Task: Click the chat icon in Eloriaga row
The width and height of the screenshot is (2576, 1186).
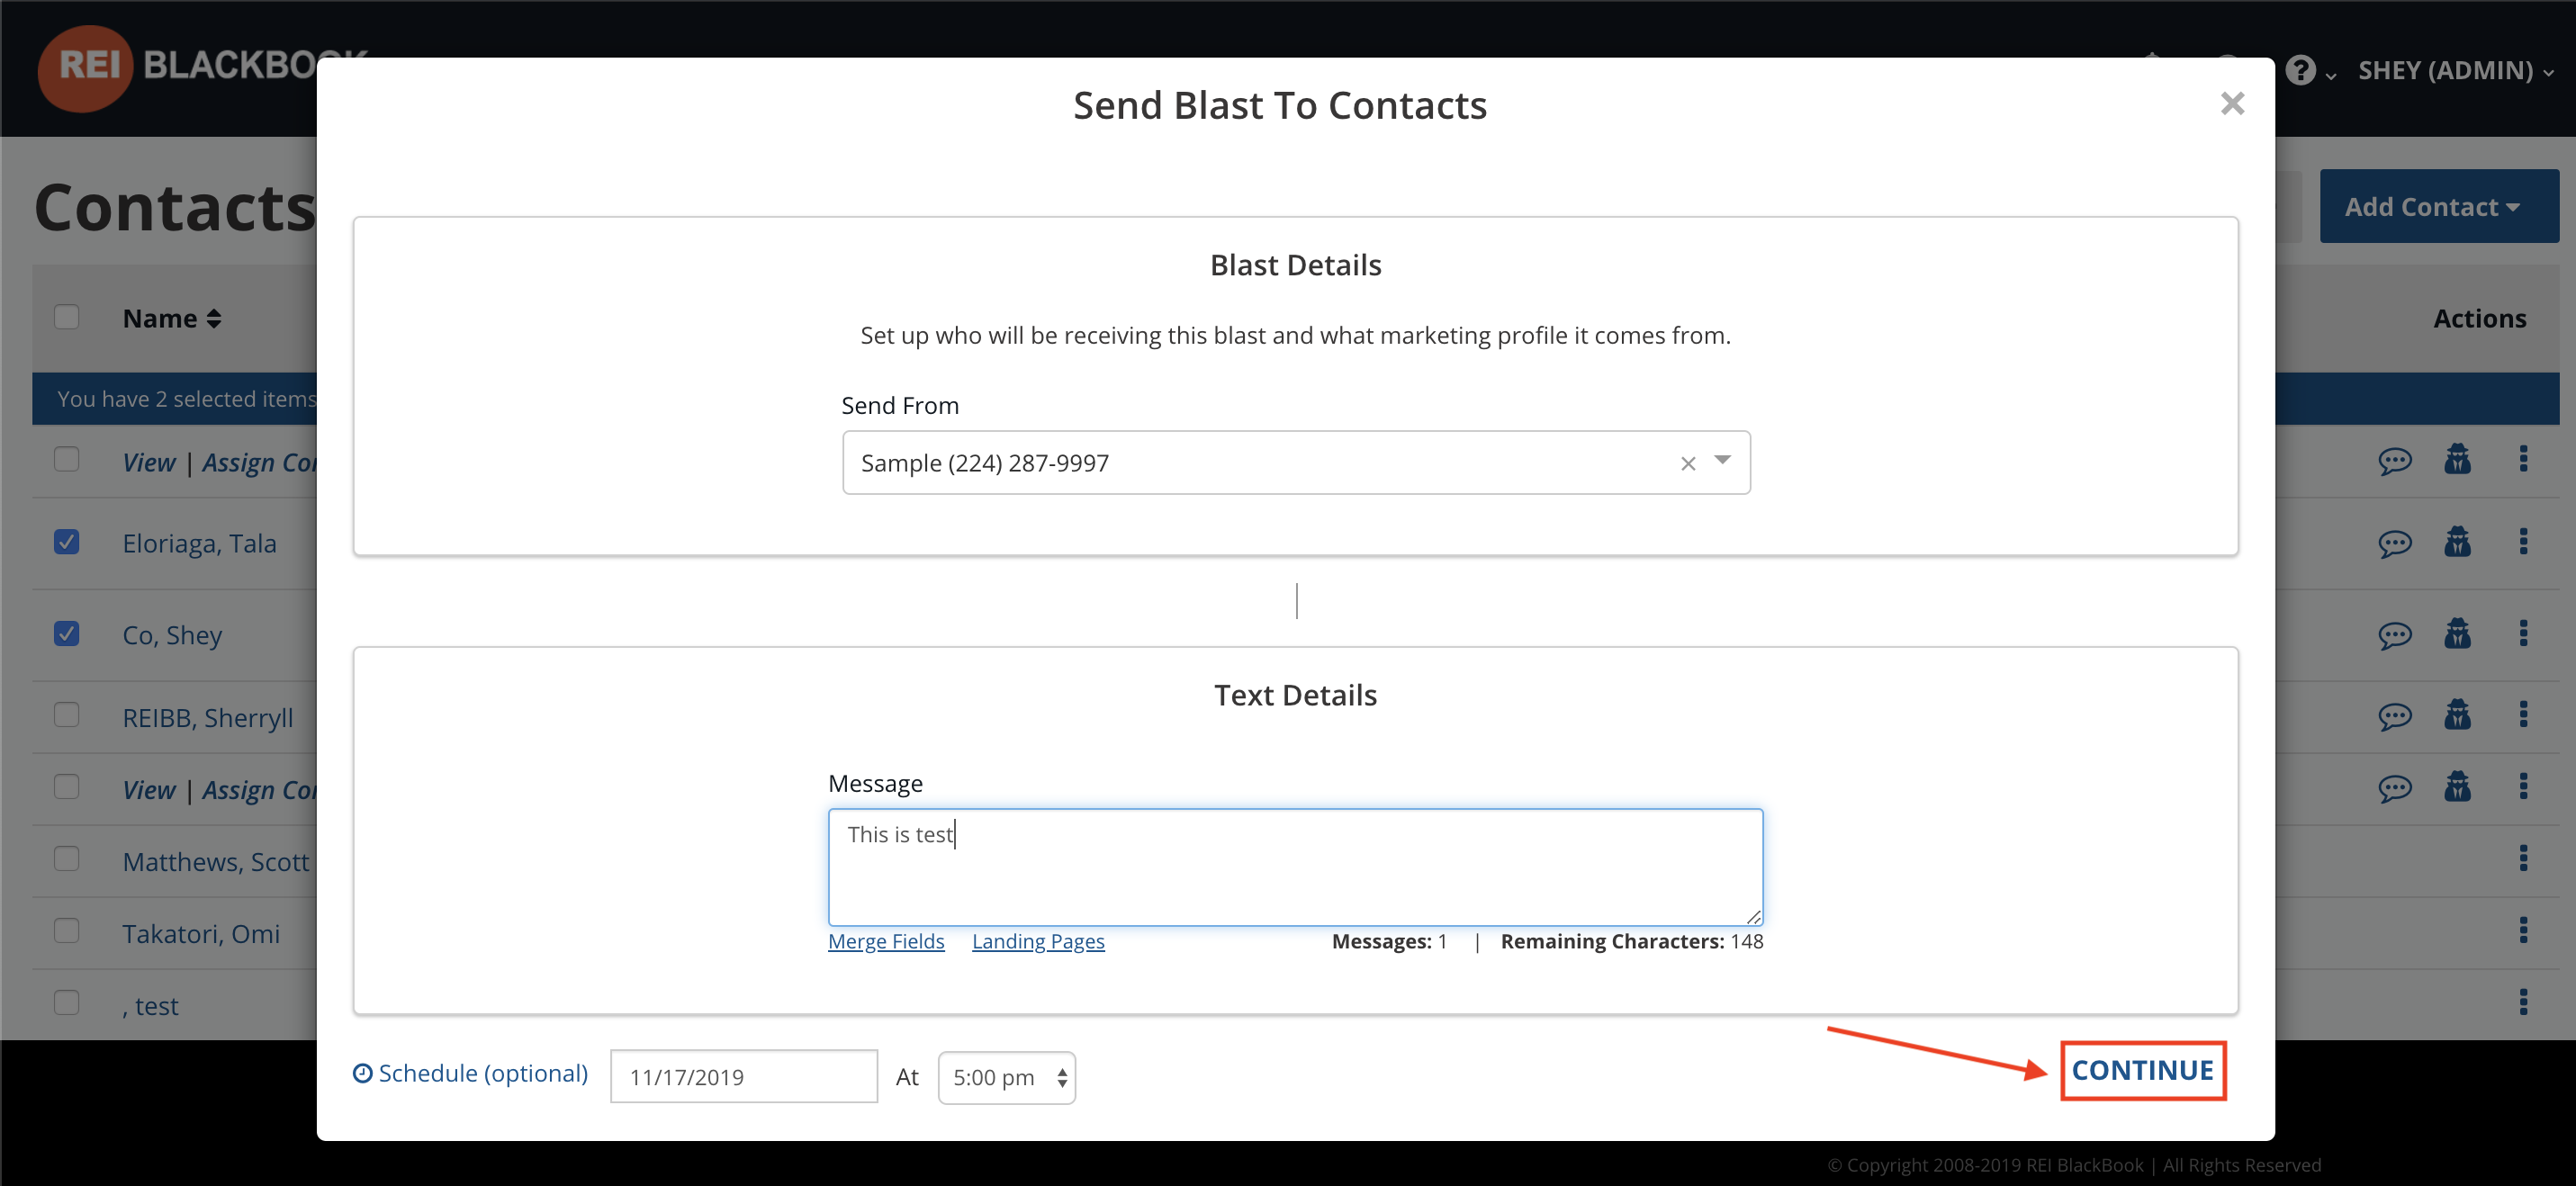Action: click(2395, 544)
